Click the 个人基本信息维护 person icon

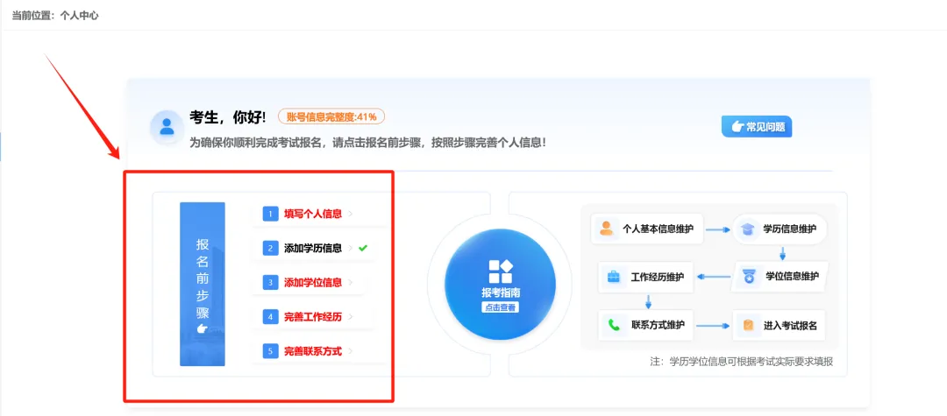point(606,229)
